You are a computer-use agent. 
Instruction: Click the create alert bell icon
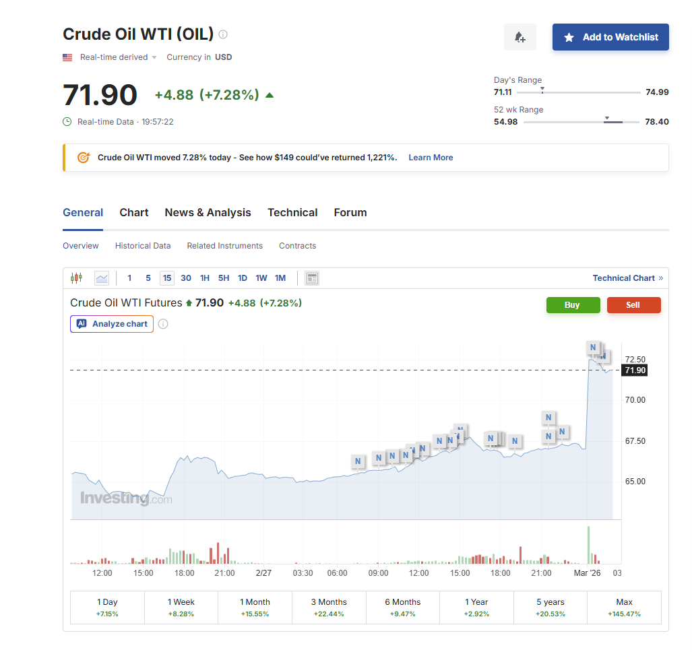tap(520, 37)
